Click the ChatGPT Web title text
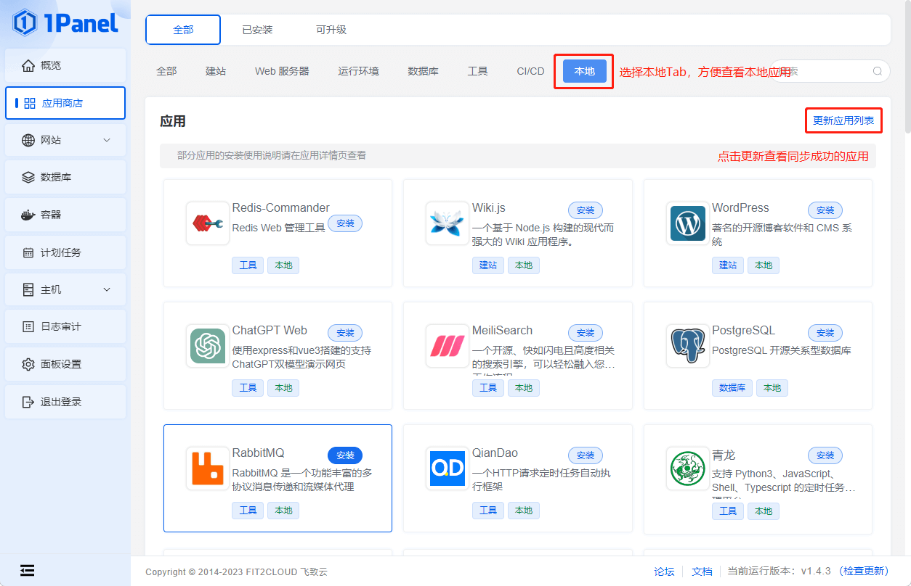 point(270,331)
